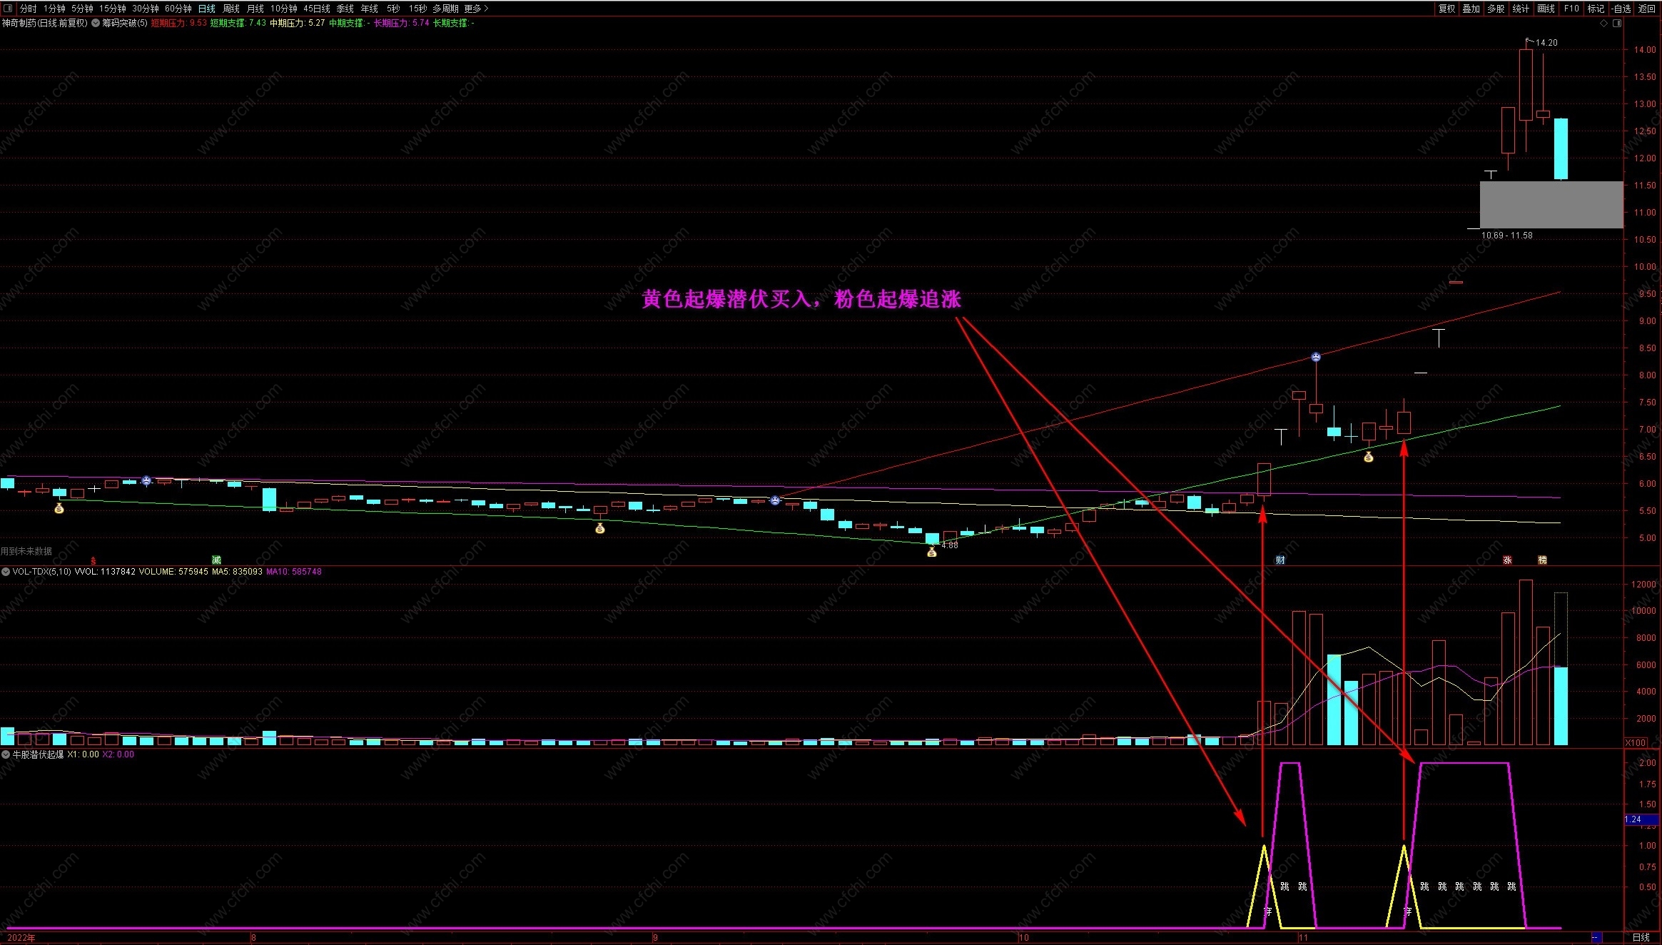
Task: Click the diamond marker icon at top right
Action: pos(1603,23)
